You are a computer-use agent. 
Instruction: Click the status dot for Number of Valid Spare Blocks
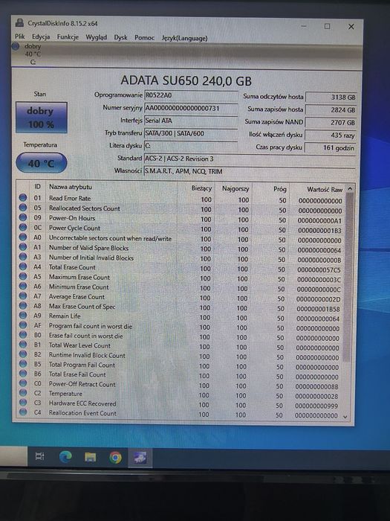(23, 247)
